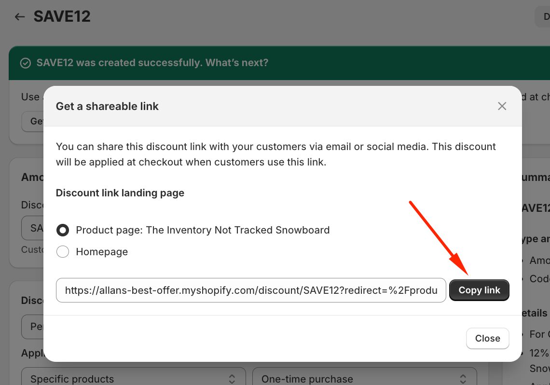Click the shareable discount URL field
Screen dimensions: 550x385
[250, 290]
